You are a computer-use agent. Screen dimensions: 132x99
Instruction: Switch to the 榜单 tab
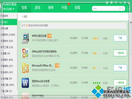point(51,8)
